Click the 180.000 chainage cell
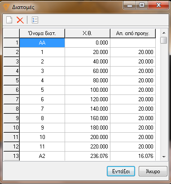 coord(88,128)
